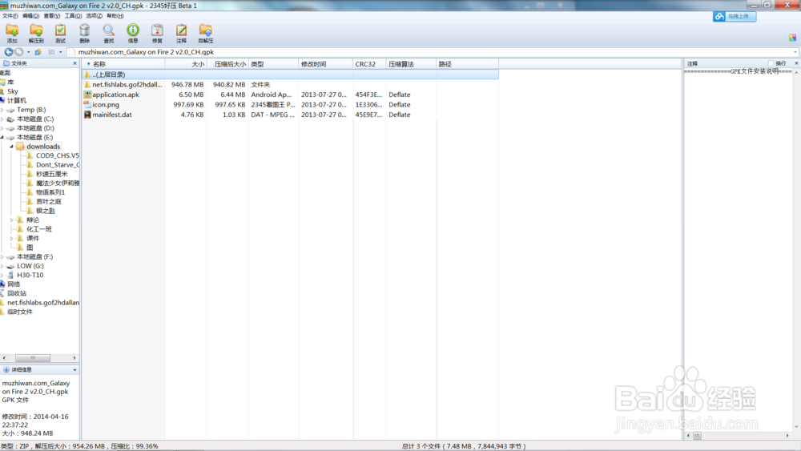The width and height of the screenshot is (801, 451).
Task: Open the 编辑(D) menu
Action: [x=30, y=16]
